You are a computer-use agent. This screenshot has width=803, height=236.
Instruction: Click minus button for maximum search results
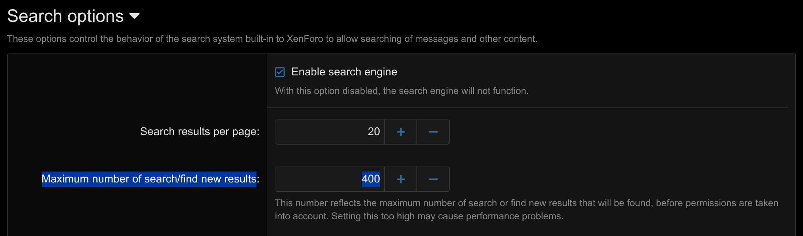[433, 179]
